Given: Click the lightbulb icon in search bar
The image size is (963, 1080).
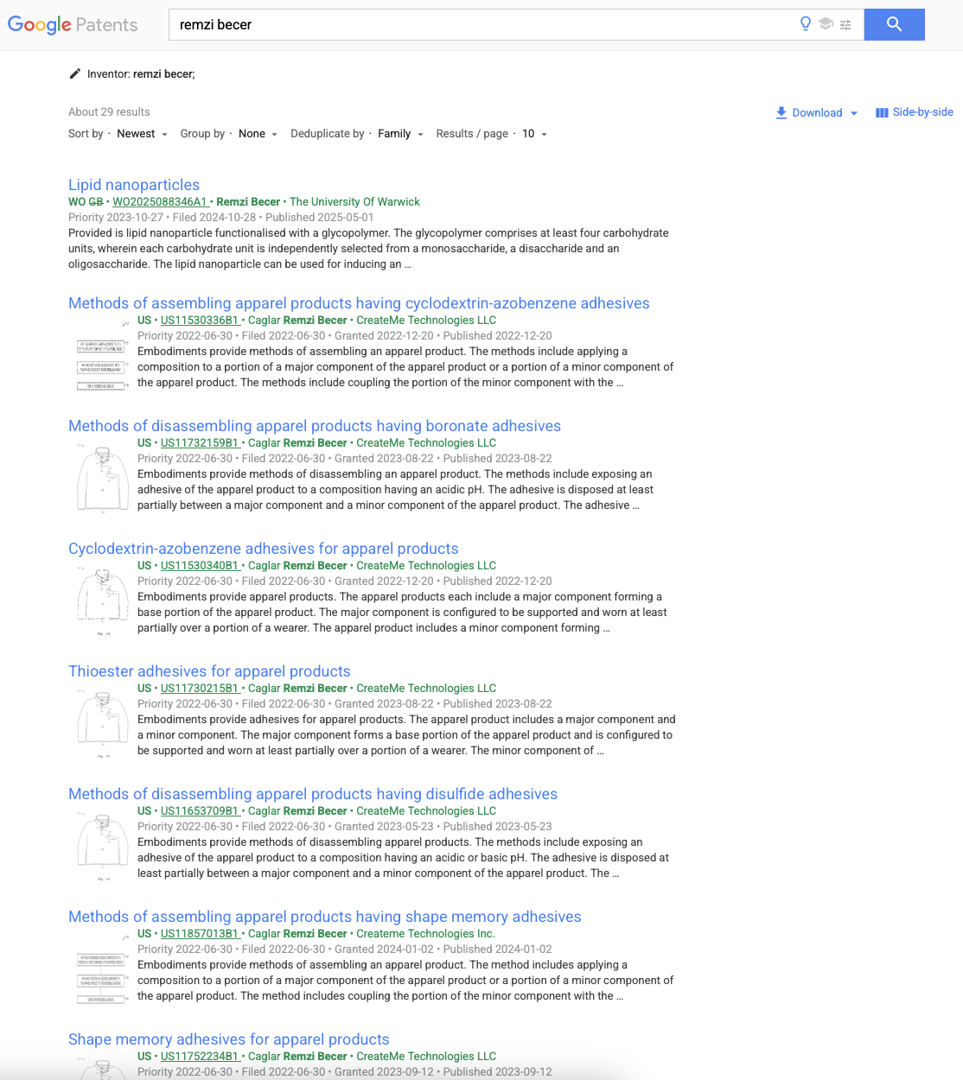Looking at the screenshot, I should [805, 24].
